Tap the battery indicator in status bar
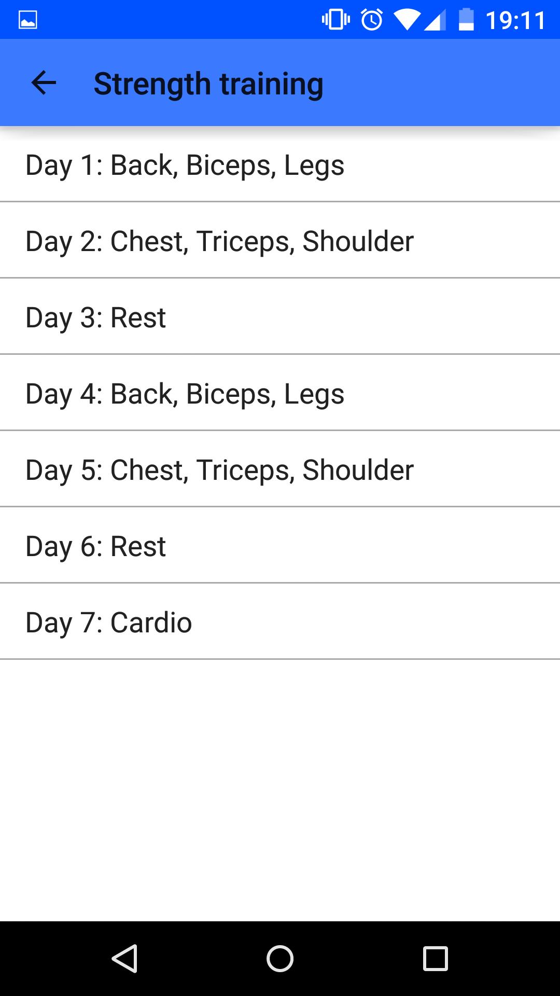The image size is (560, 996). (466, 19)
